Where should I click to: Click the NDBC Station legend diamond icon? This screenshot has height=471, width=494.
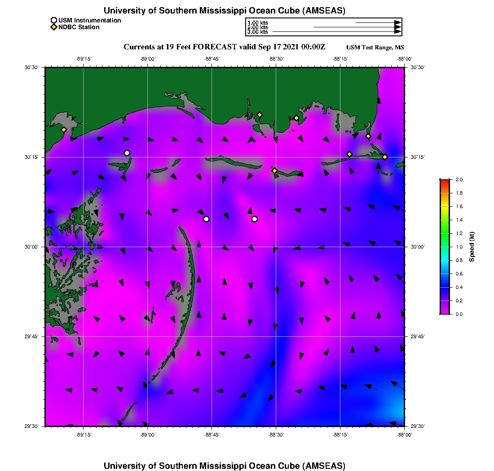click(x=54, y=27)
